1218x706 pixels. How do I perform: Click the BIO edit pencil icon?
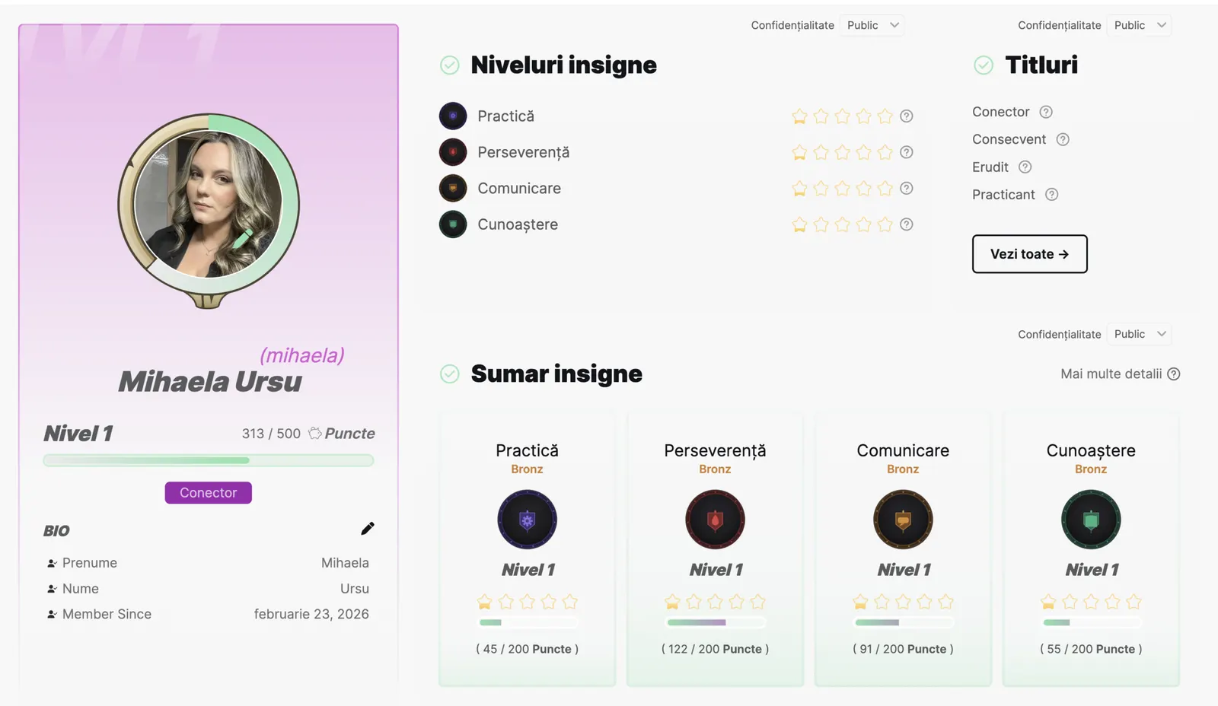click(x=368, y=528)
